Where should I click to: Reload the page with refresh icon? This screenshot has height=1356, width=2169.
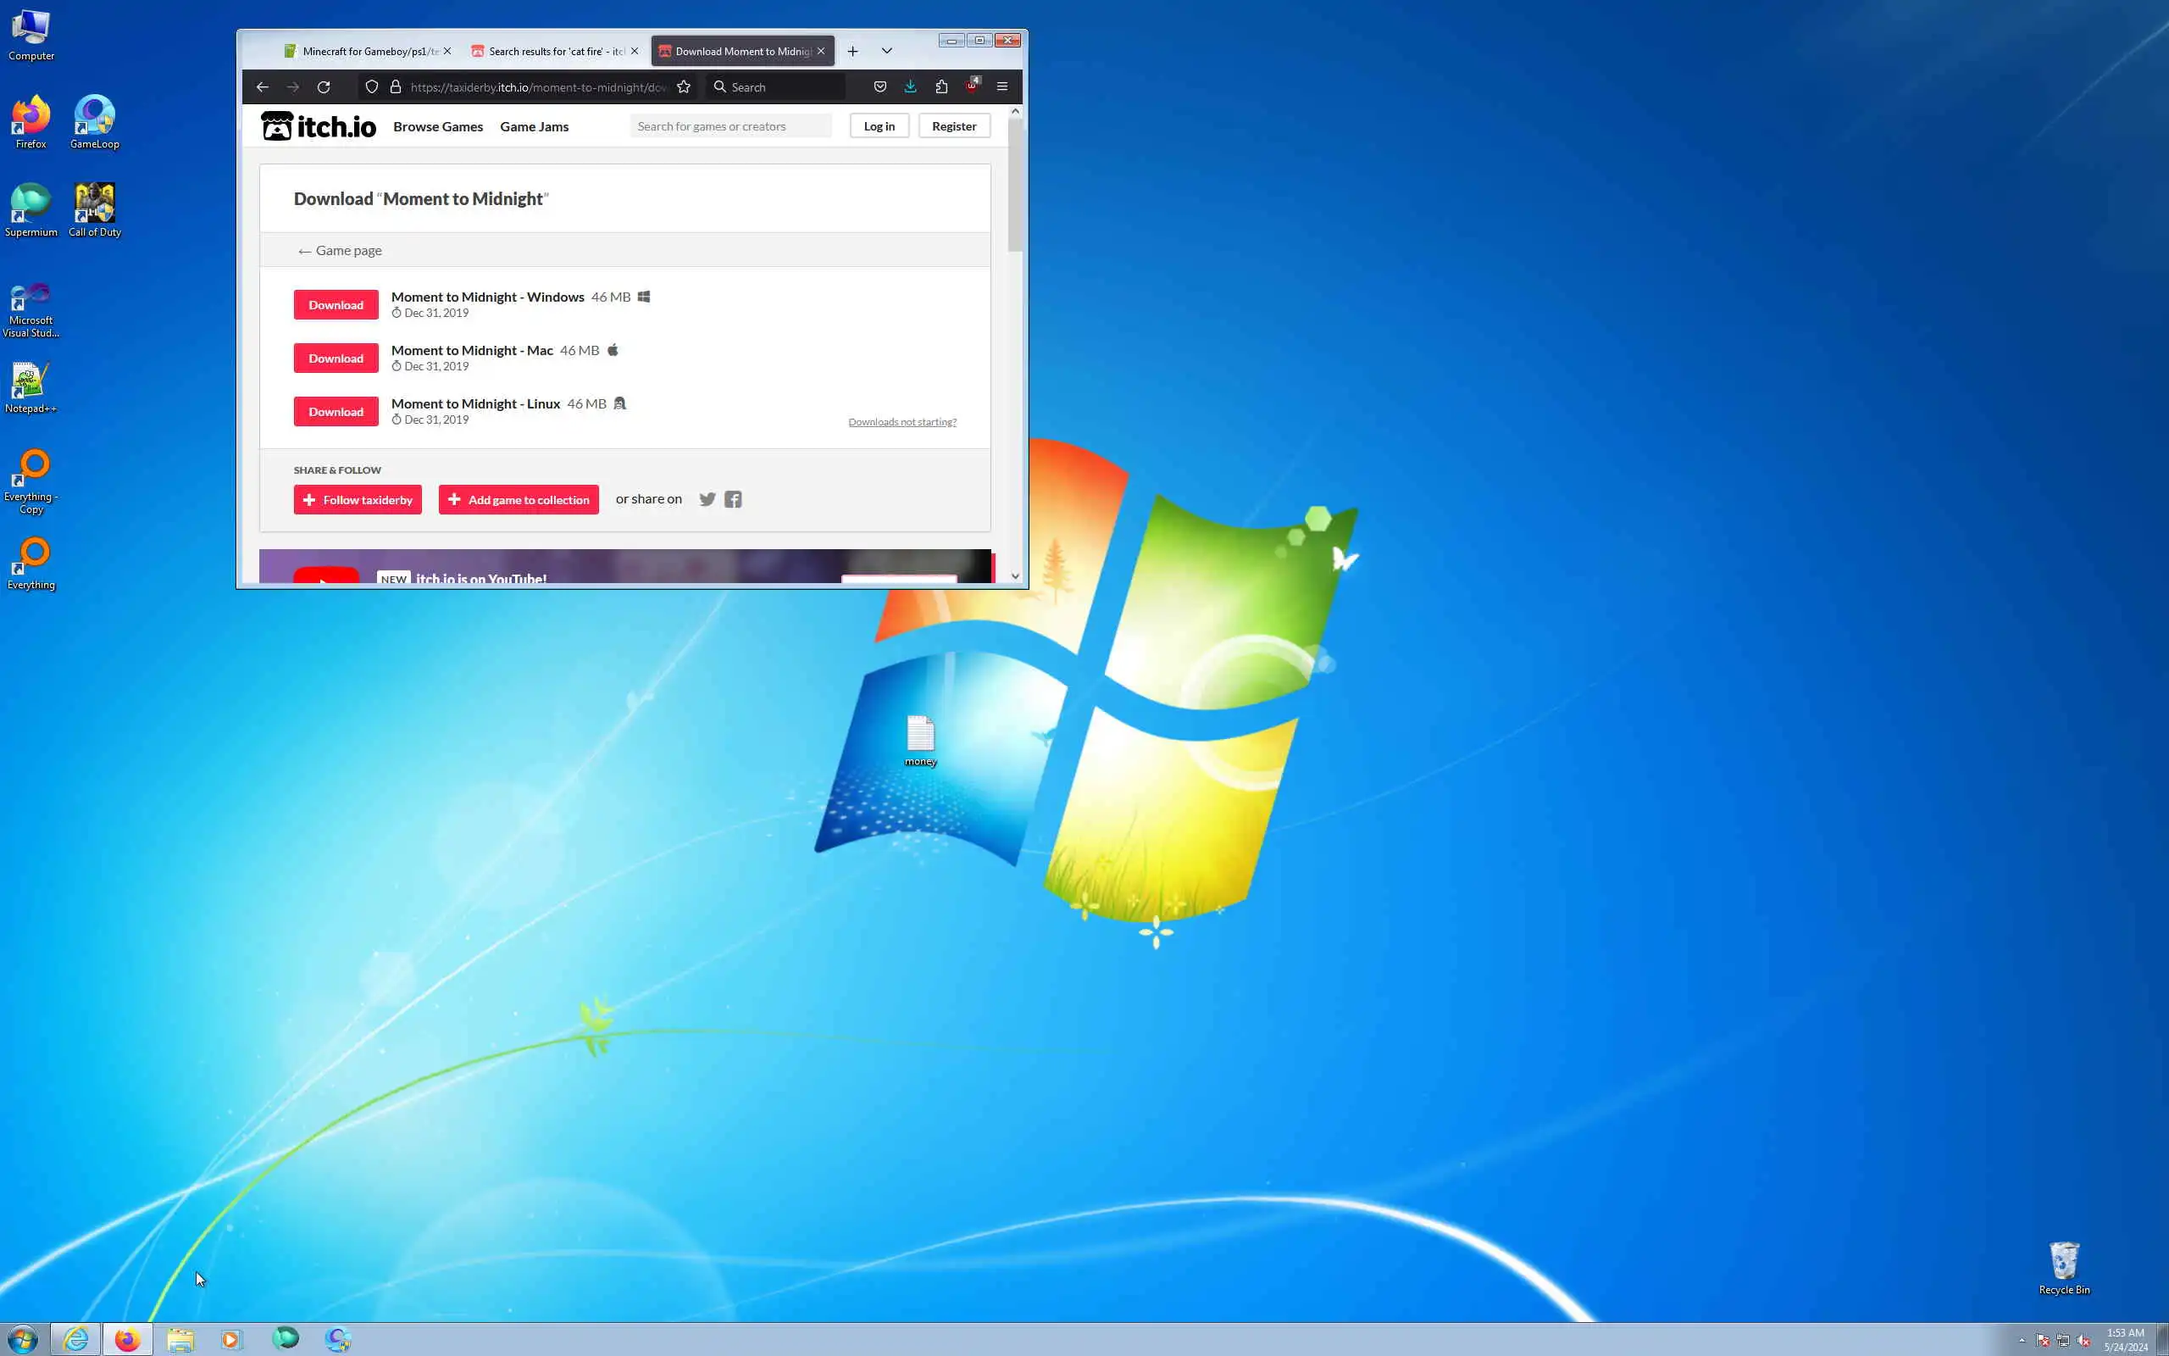click(x=324, y=87)
